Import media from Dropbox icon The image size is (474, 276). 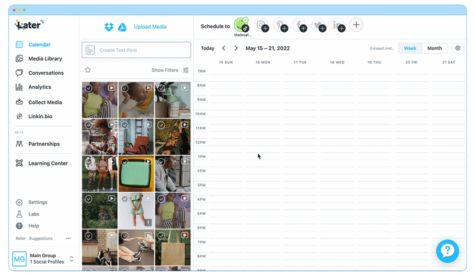click(x=109, y=27)
